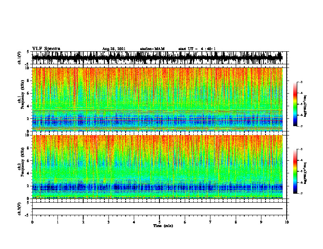This screenshot has height=249, width=323.
Task: Click the ch.2 color scale bar
Action: coord(295,171)
